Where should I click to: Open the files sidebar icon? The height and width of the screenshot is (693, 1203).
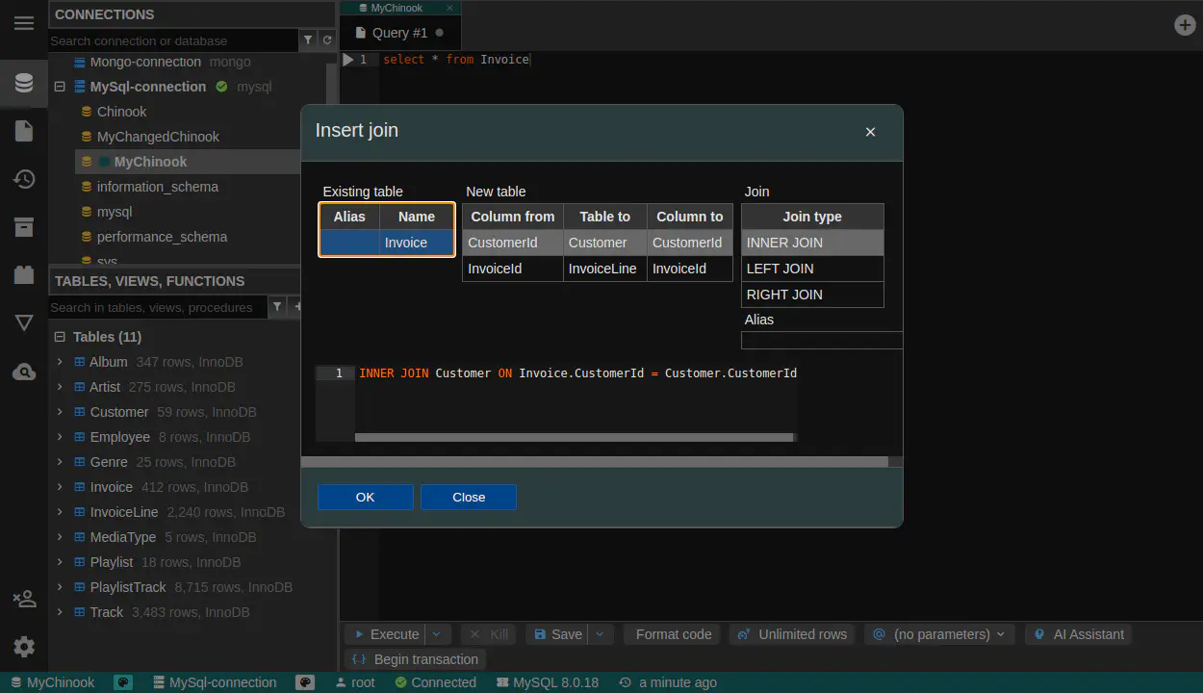pos(24,131)
